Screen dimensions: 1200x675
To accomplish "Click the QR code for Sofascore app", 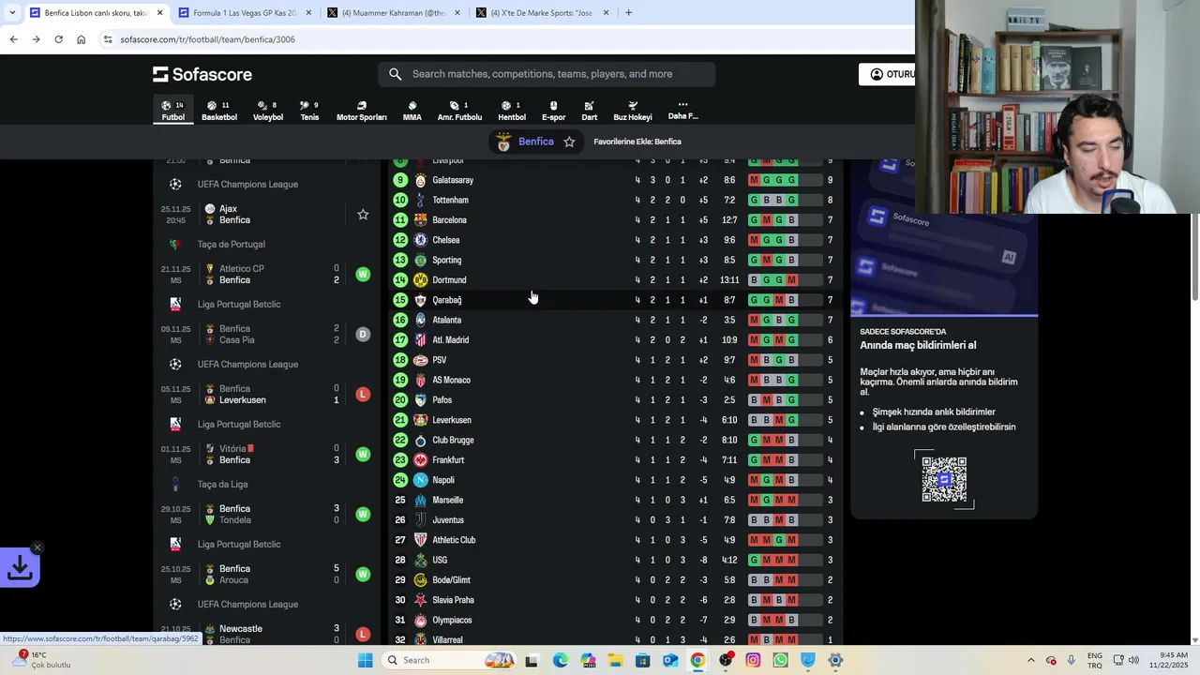I will tap(944, 479).
